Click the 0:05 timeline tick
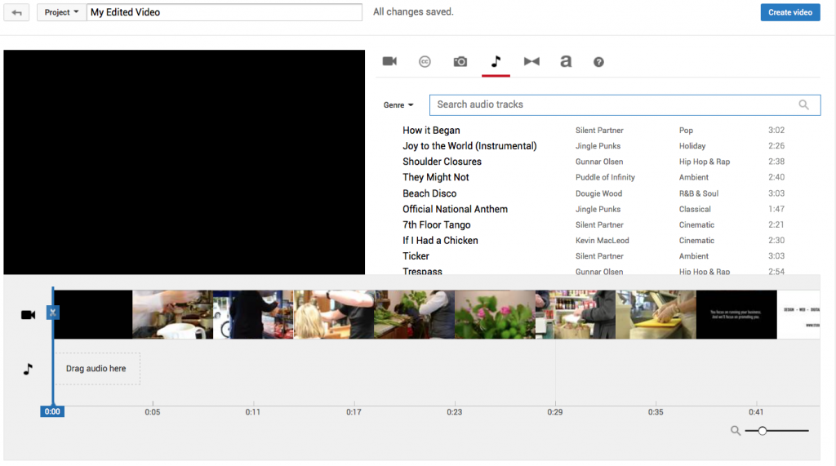836x466 pixels. click(x=153, y=411)
